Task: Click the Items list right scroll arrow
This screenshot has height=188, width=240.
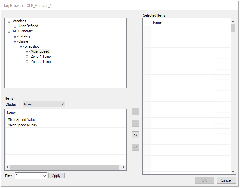Action: click(123, 167)
